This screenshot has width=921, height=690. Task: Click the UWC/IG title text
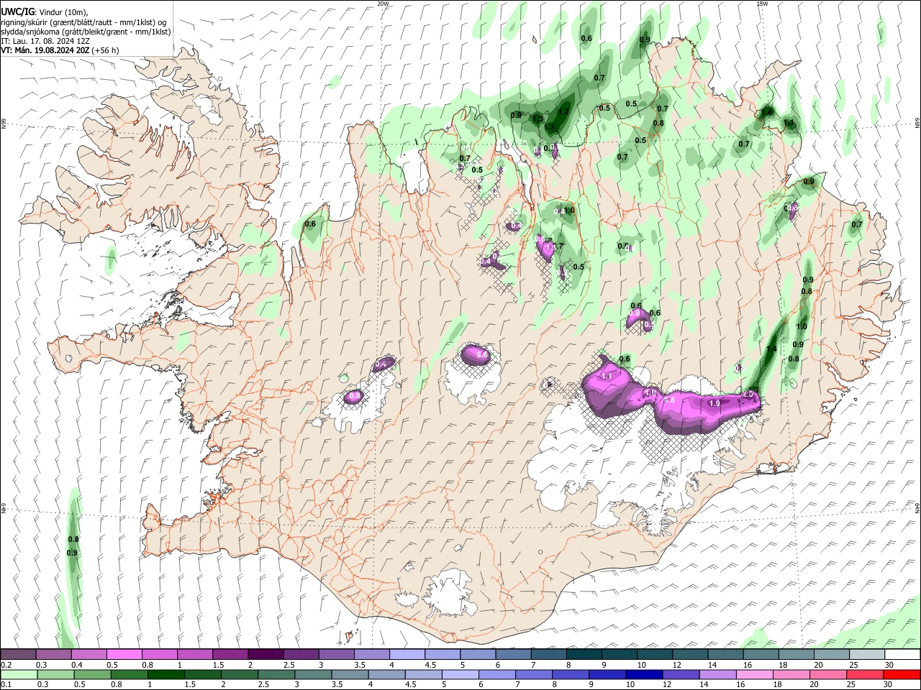17,11
